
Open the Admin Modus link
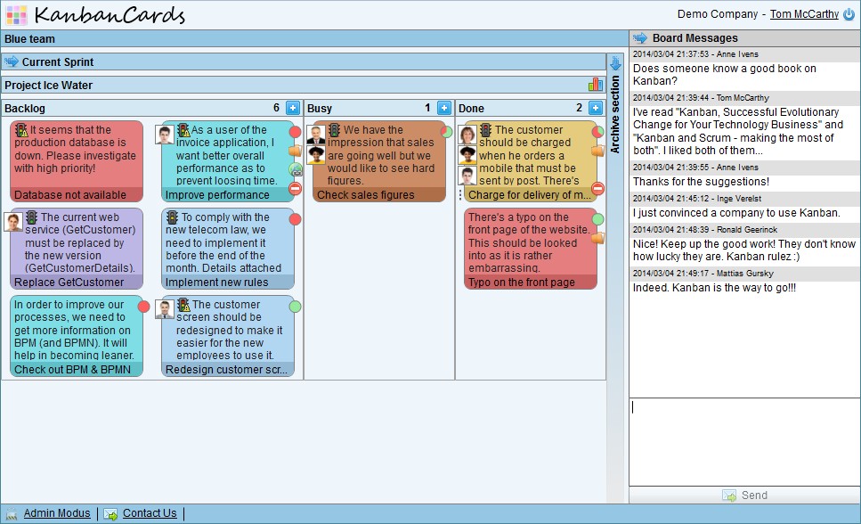pyautogui.click(x=57, y=513)
